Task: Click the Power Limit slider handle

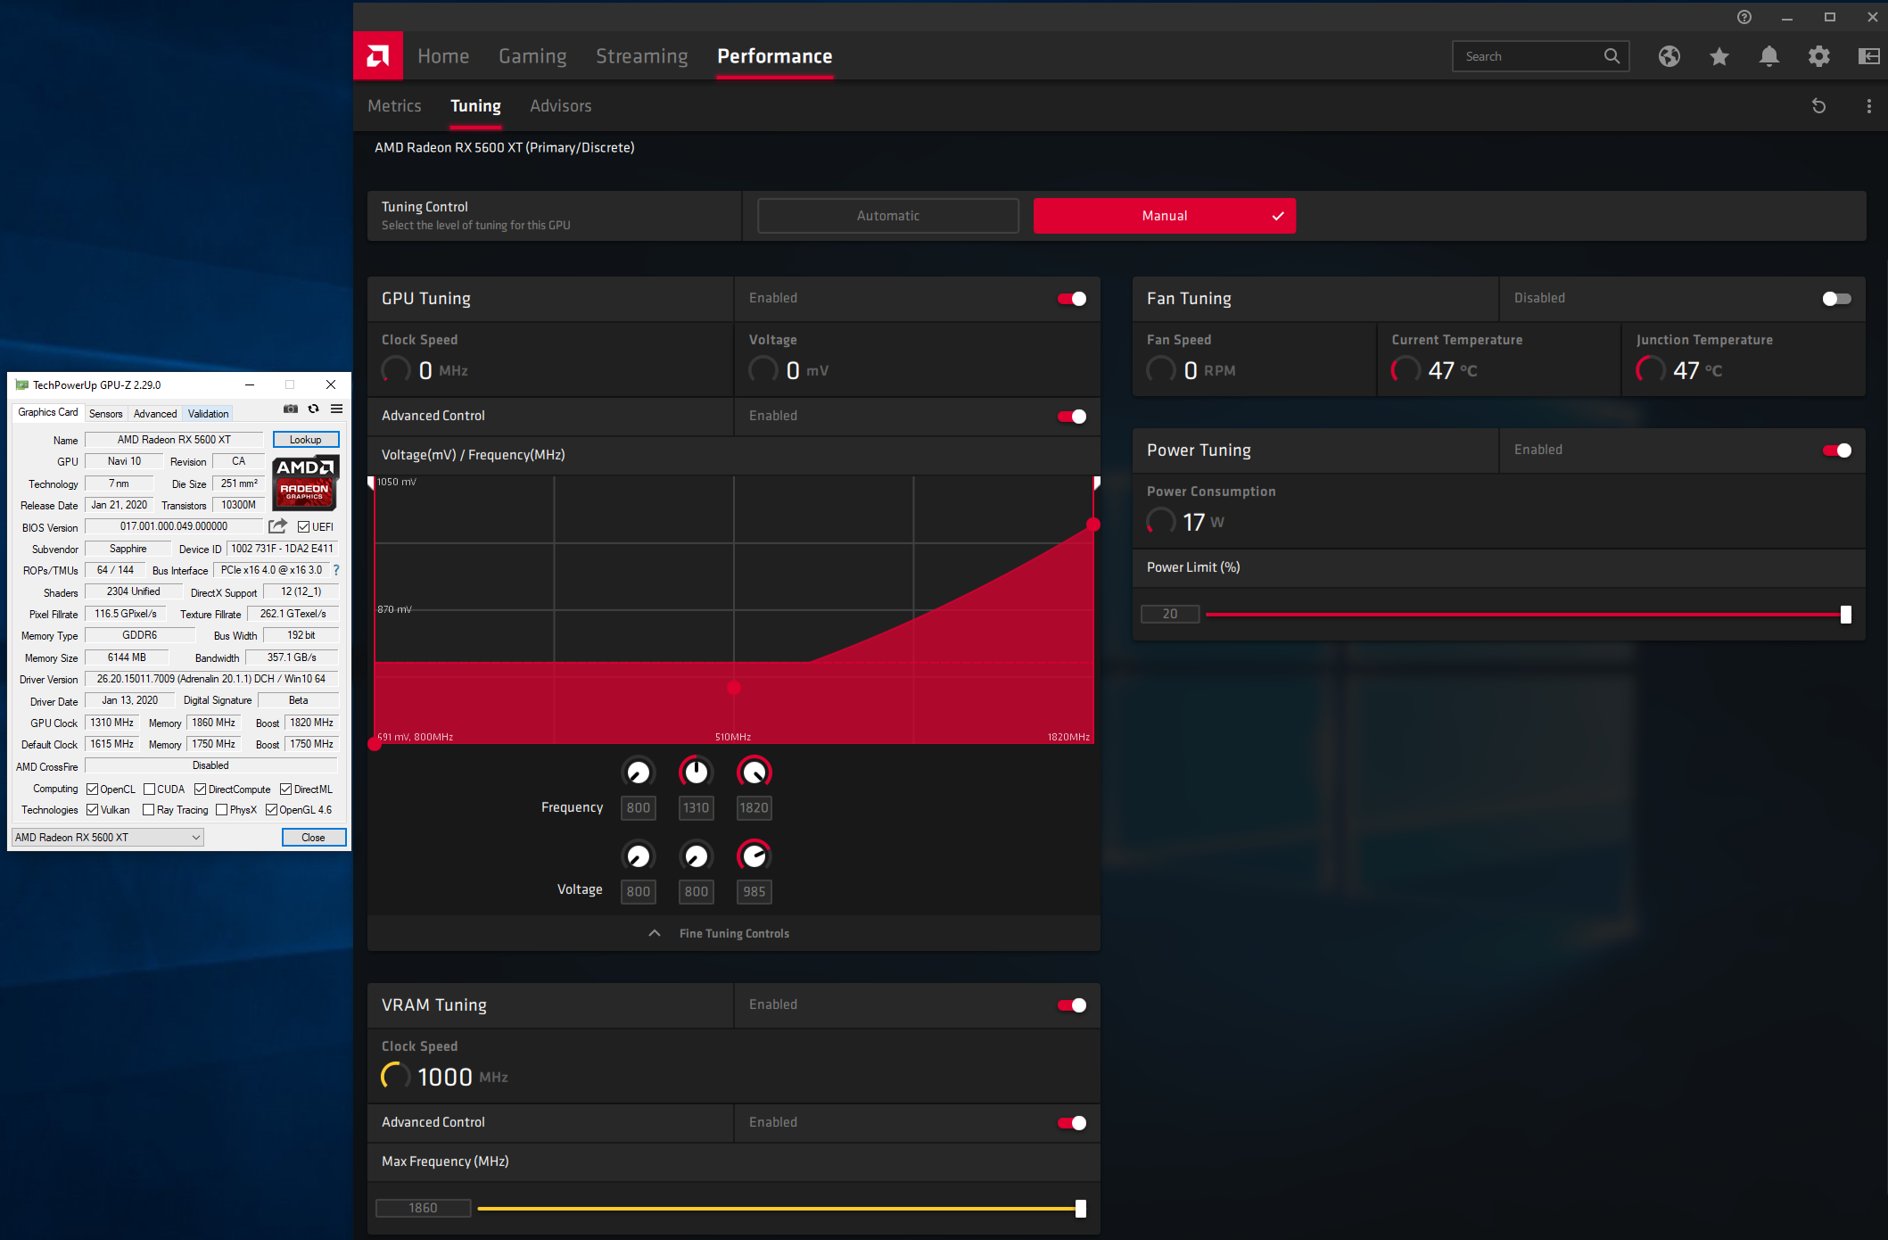Action: point(1846,615)
